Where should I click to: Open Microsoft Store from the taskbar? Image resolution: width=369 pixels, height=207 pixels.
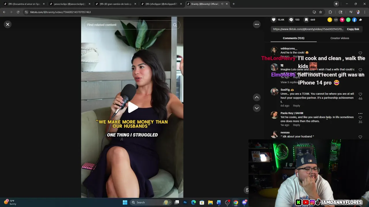tap(202, 202)
